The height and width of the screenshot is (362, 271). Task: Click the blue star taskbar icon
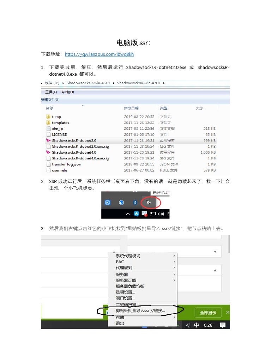(136, 214)
